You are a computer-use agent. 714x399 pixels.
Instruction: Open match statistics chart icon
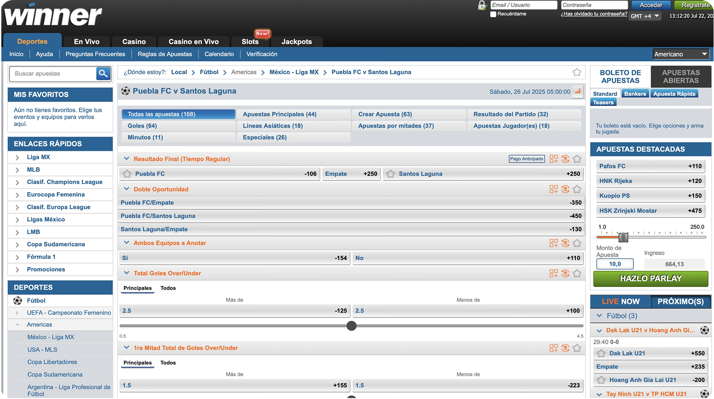point(578,91)
